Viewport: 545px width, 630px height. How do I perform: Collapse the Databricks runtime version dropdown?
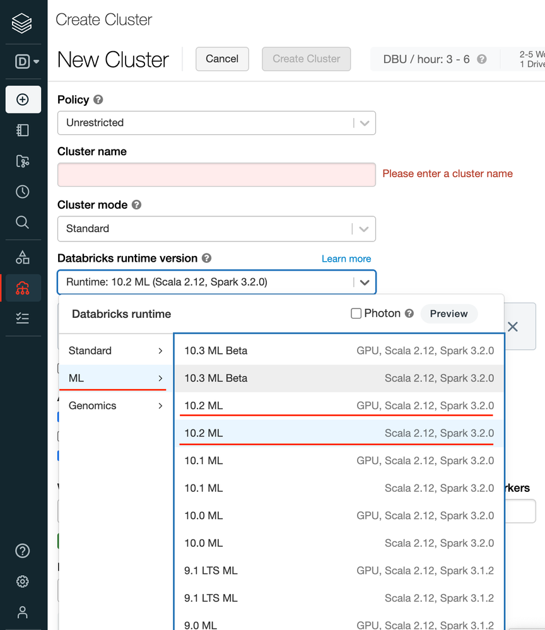point(364,283)
